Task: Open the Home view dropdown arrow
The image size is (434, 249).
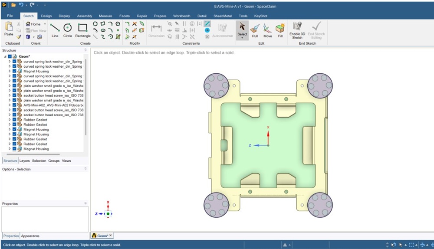Action: (45, 24)
